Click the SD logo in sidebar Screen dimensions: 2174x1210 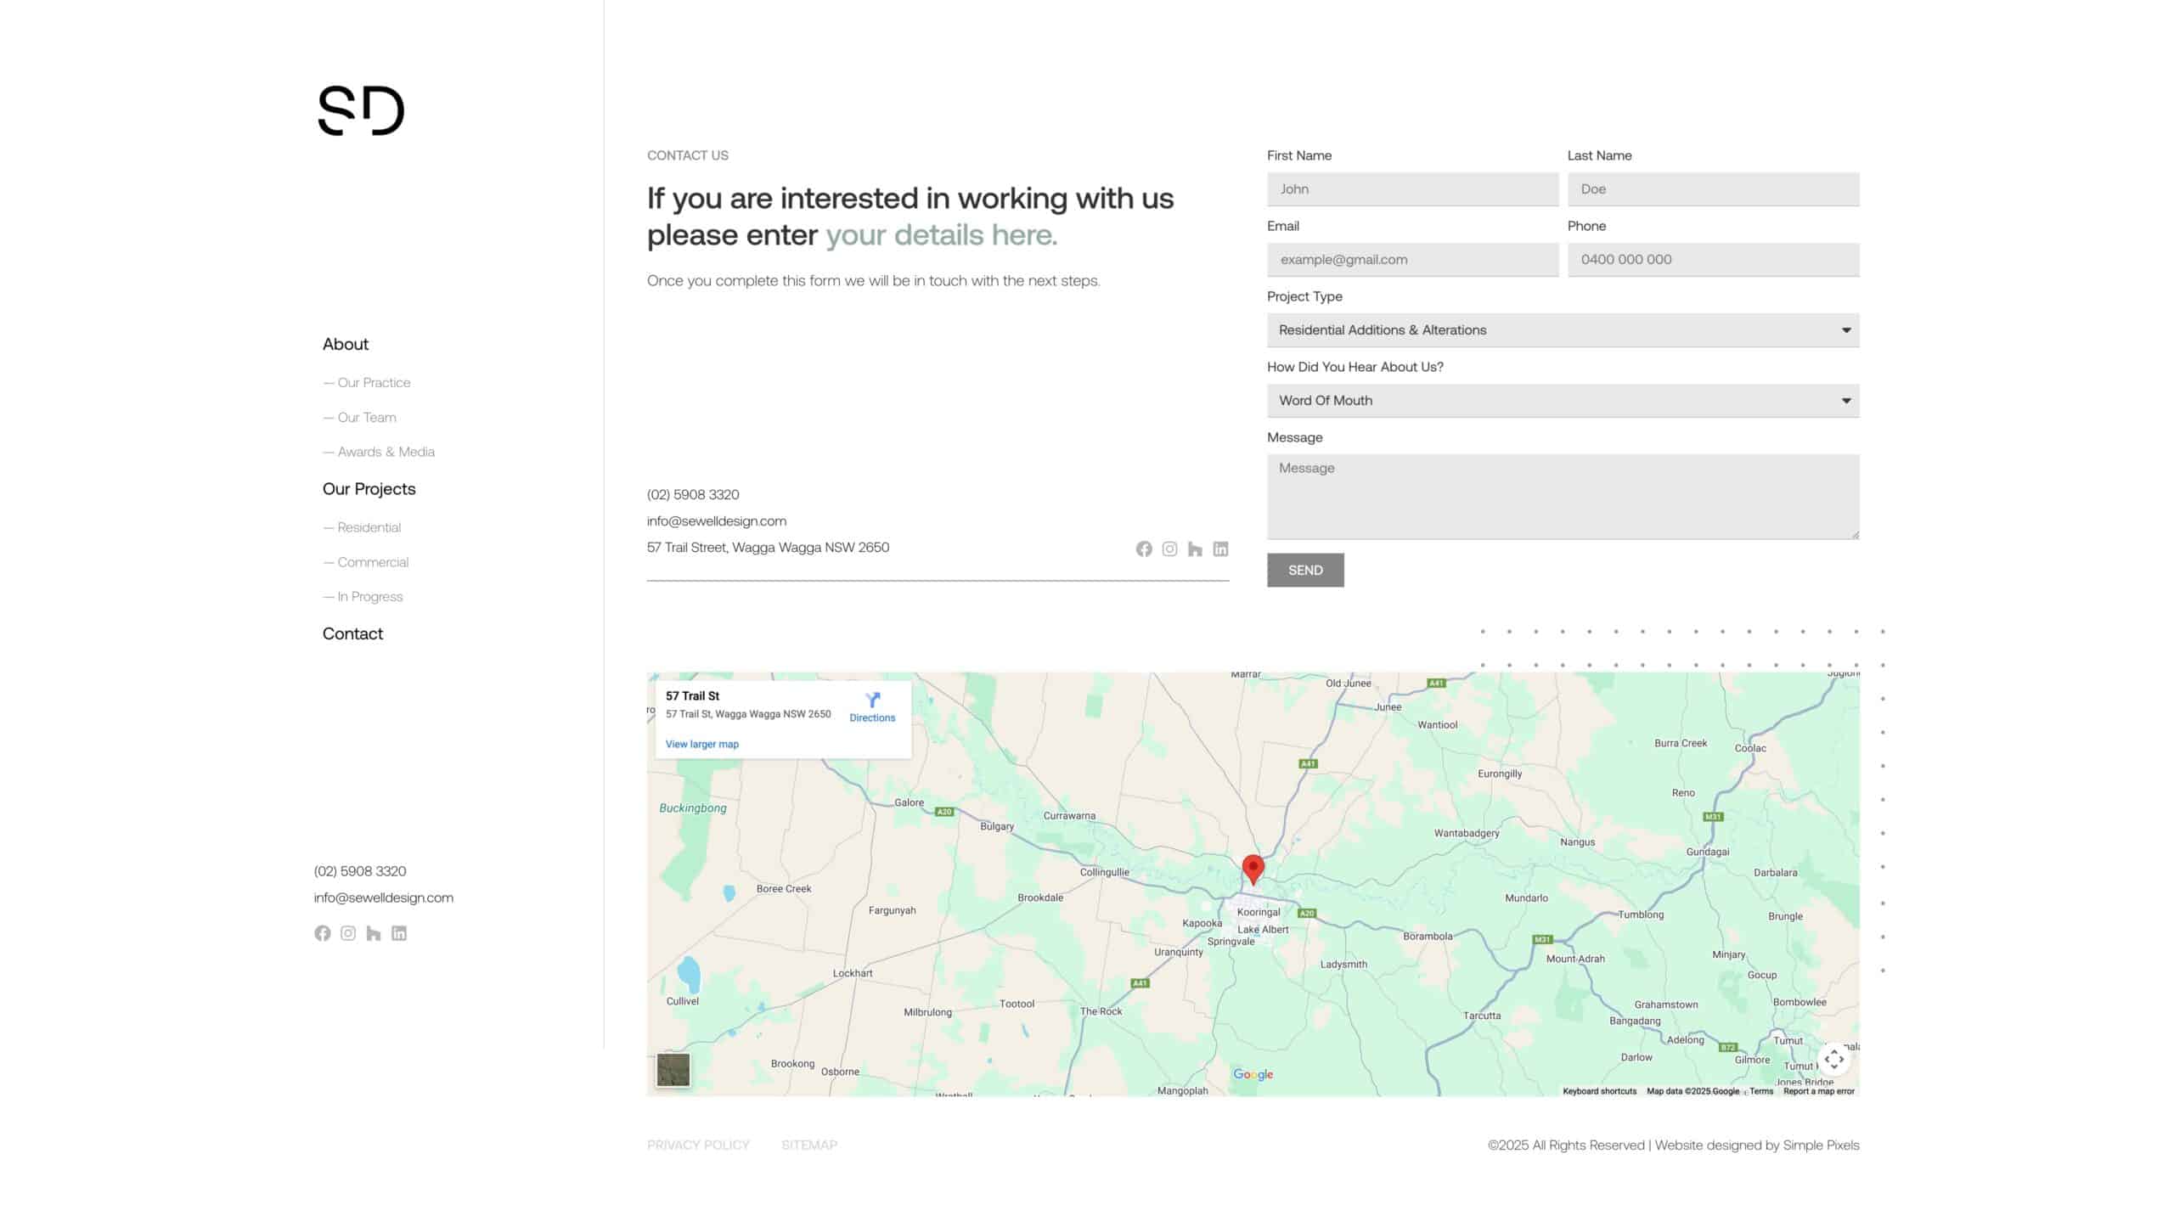click(361, 110)
